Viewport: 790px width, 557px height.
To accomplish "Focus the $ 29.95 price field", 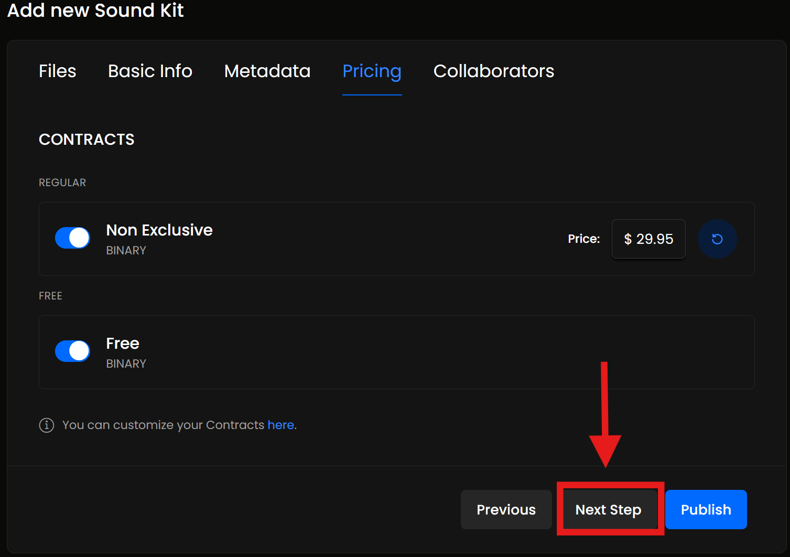I will tap(648, 239).
